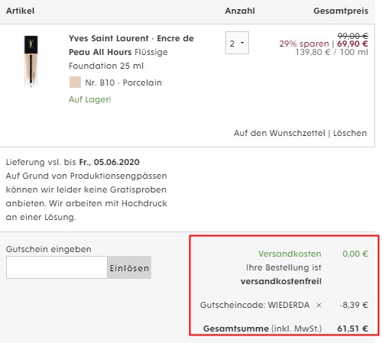Delete the item using Löschen
The image size is (382, 343).
(350, 133)
